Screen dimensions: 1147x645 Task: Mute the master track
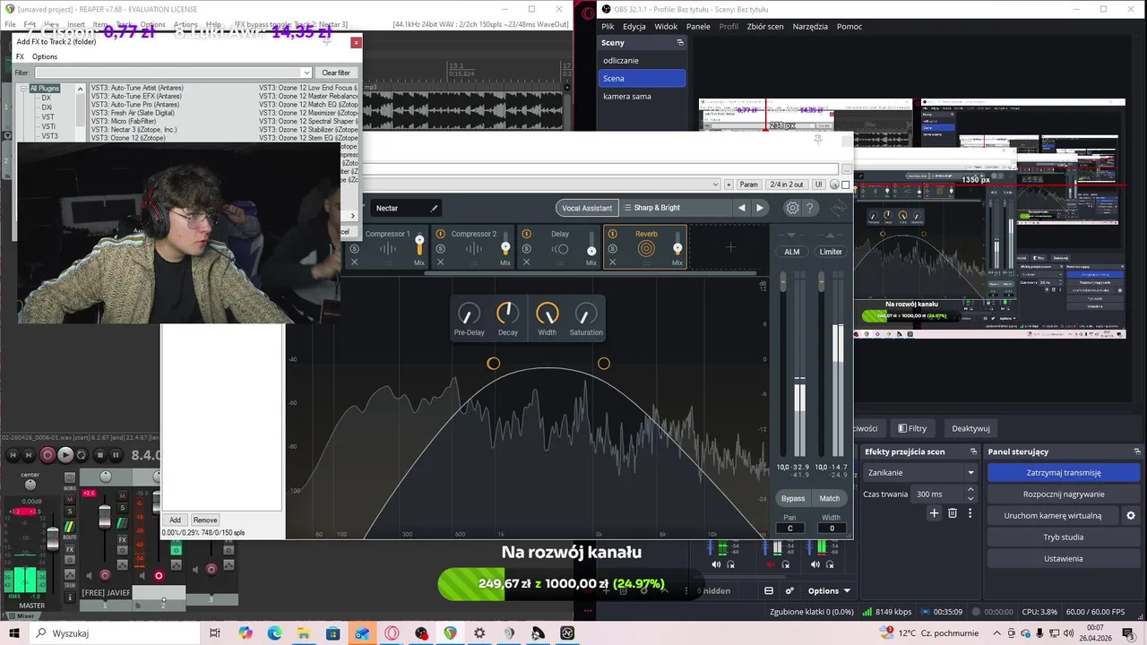70,499
